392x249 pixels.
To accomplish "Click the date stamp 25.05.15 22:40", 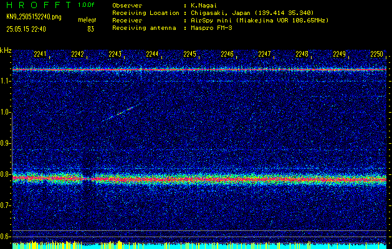I will (x=26, y=29).
